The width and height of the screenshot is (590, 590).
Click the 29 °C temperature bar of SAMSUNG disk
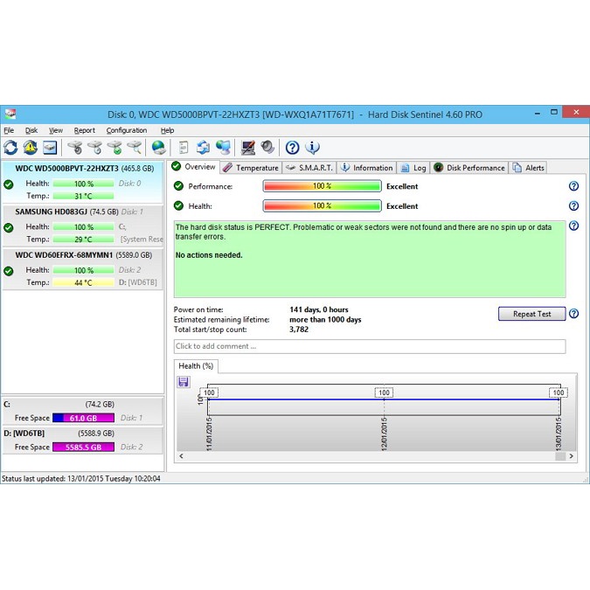coord(83,239)
